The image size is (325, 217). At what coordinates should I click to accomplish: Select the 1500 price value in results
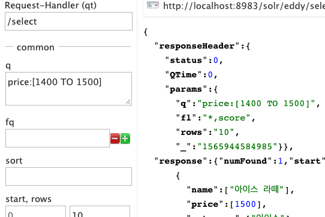pyautogui.click(x=245, y=204)
